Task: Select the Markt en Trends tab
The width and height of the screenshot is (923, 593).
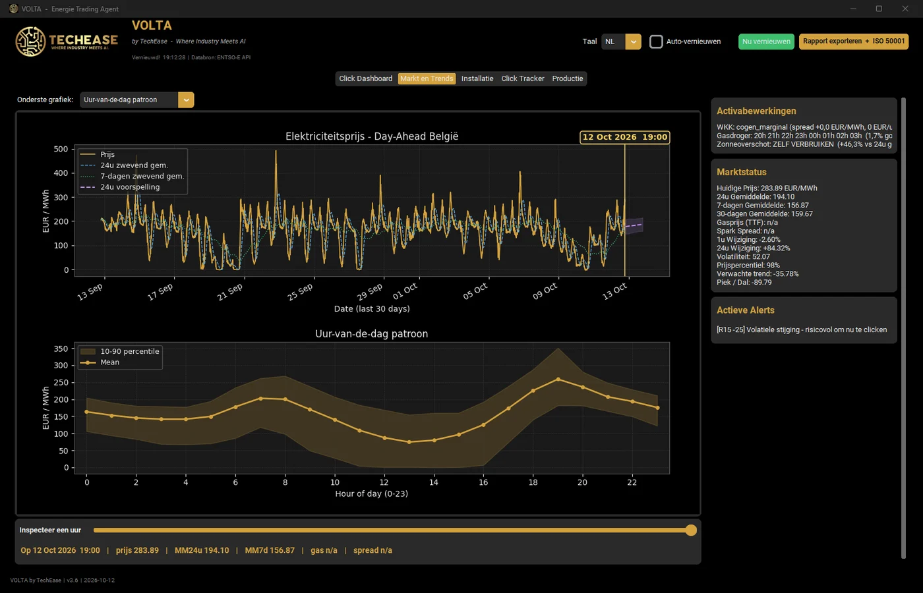Action: tap(427, 78)
